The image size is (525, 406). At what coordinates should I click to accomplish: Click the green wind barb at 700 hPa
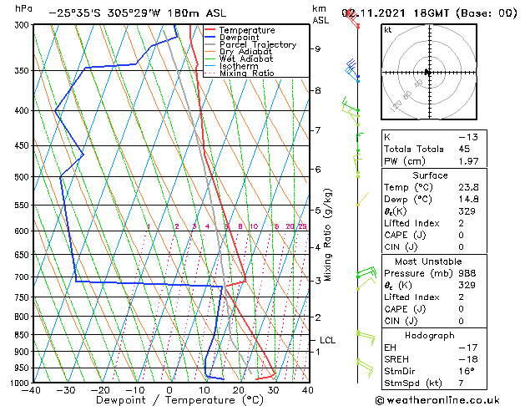pyautogui.click(x=366, y=272)
